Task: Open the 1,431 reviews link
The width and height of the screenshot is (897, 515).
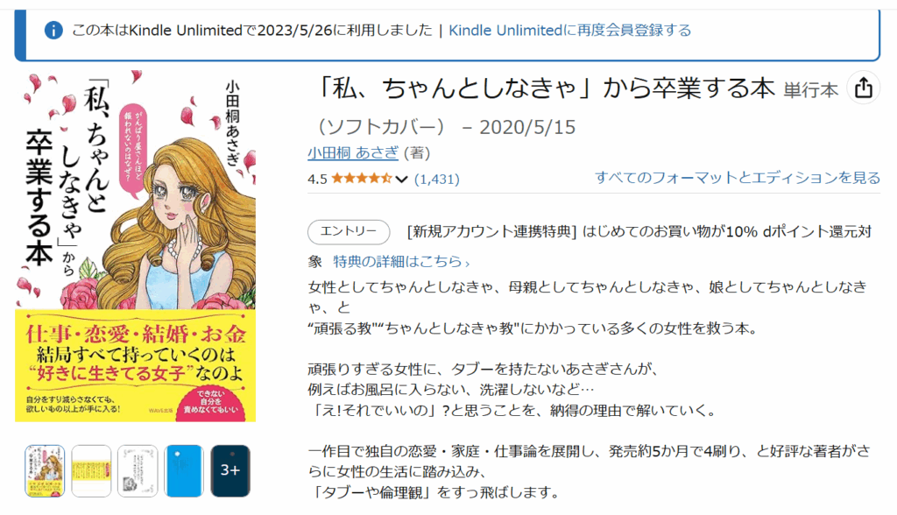Action: (436, 179)
